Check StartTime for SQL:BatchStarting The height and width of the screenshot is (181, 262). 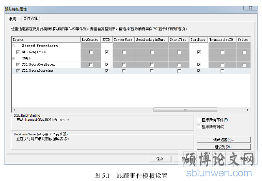(179, 71)
